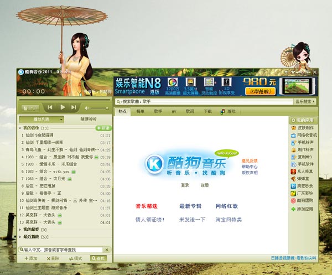Click the 登录 login link
The width and height of the screenshot is (332, 275).
tap(185, 185)
